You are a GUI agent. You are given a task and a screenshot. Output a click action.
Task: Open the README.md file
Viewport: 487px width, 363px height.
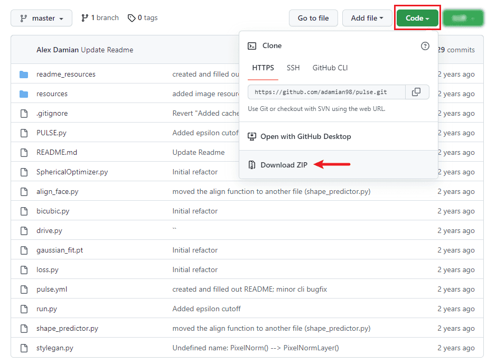pos(57,152)
